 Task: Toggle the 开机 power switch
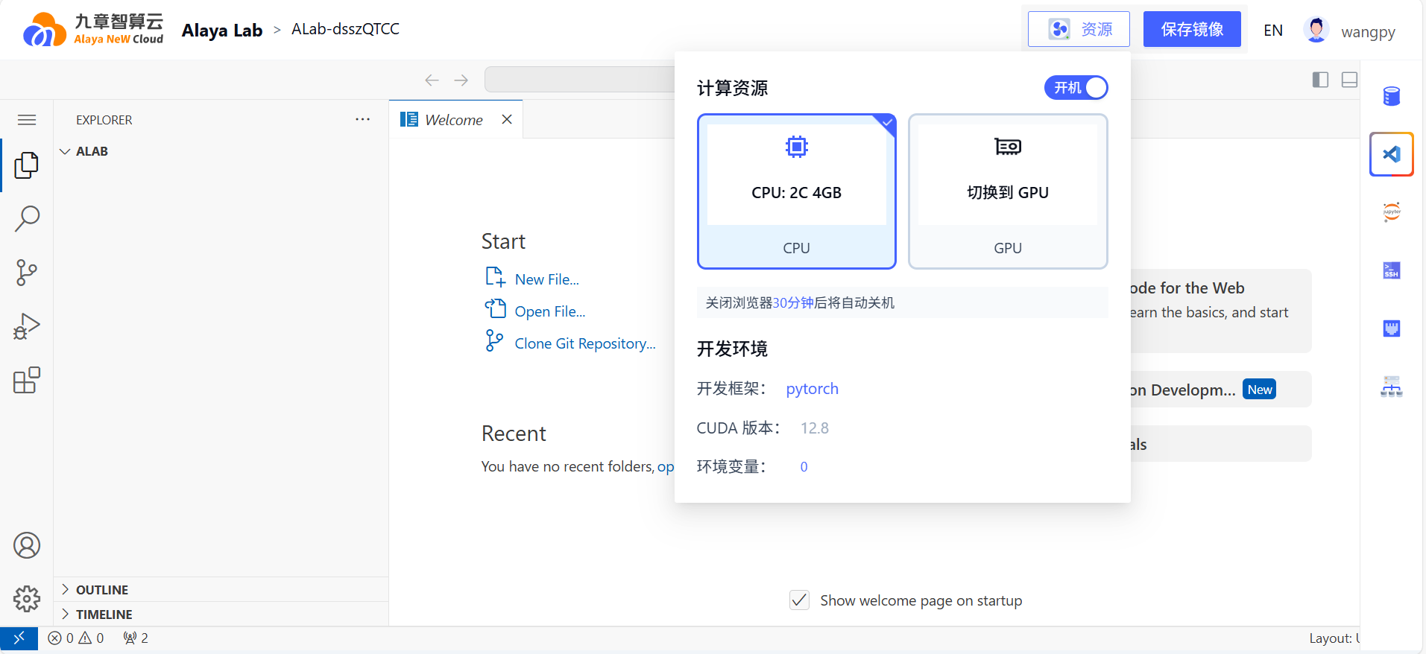(1076, 88)
